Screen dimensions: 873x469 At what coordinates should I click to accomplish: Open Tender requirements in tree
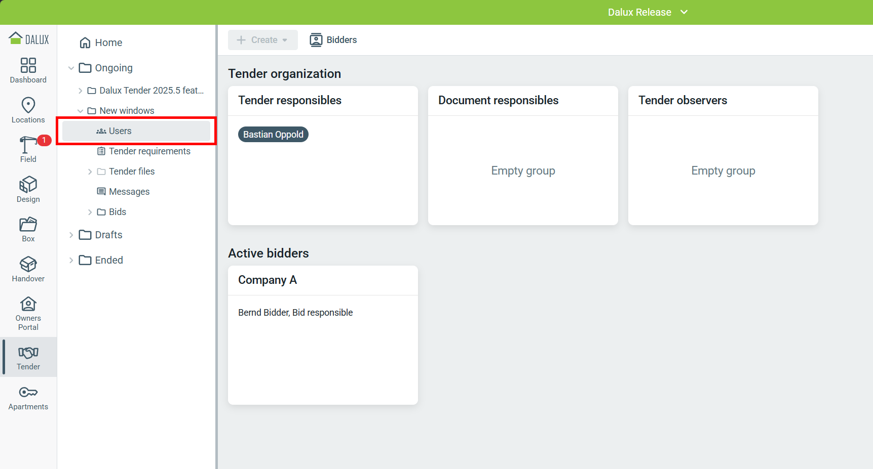point(149,151)
